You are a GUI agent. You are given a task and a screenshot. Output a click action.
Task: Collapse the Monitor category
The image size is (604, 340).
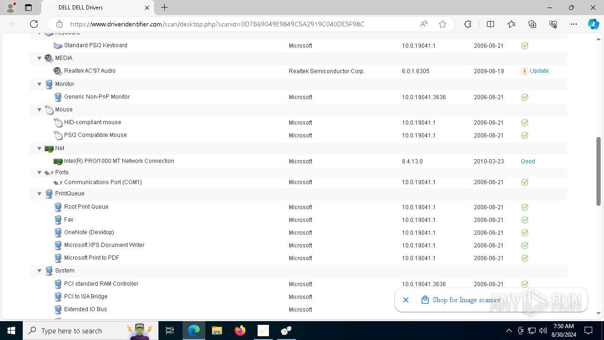pyautogui.click(x=40, y=84)
